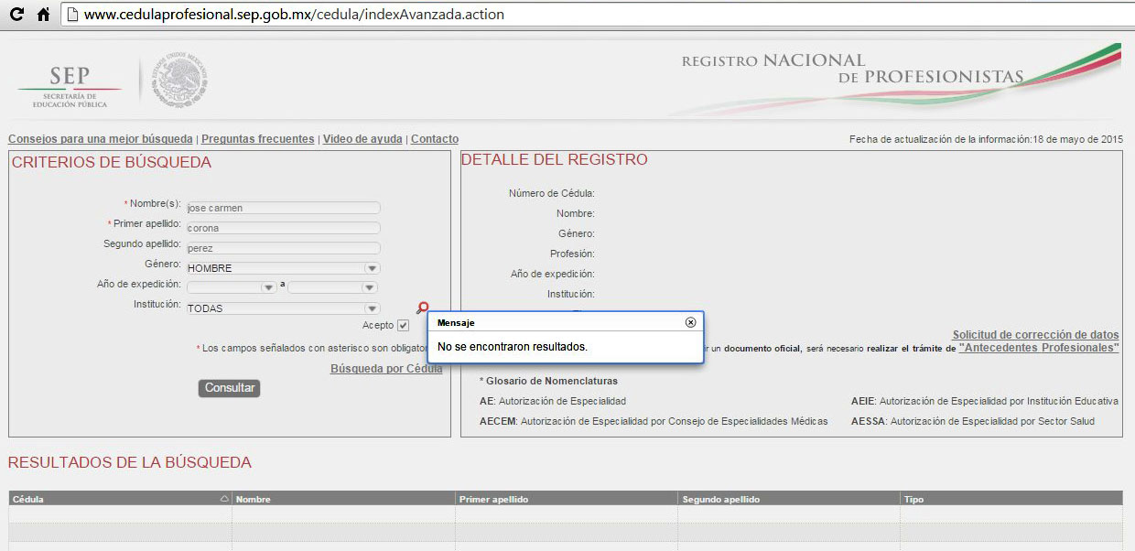Image resolution: width=1135 pixels, height=551 pixels.
Task: Open Solicitud de corrección de datos
Action: point(1035,335)
